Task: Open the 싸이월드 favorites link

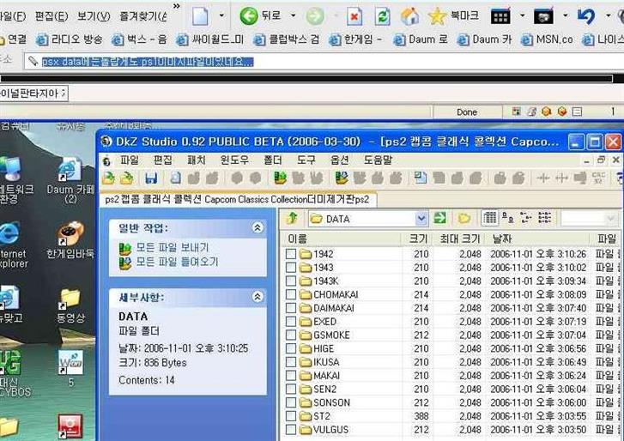Action: coord(210,39)
